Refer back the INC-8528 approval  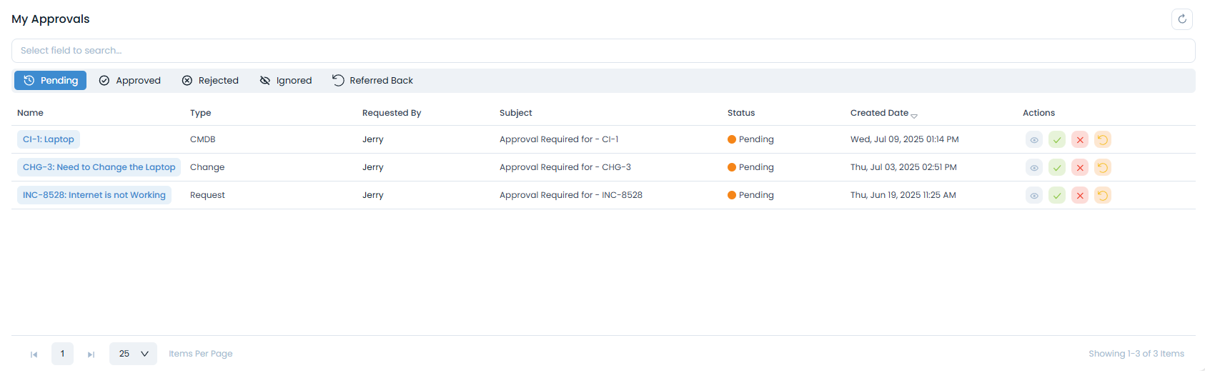(1103, 196)
